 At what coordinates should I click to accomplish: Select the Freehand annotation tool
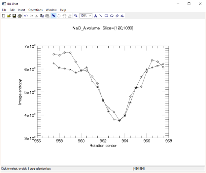click(x=122, y=16)
